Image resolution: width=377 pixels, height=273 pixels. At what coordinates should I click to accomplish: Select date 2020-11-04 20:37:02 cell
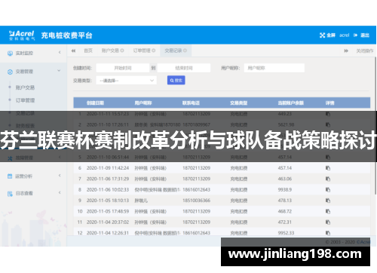click(x=108, y=222)
